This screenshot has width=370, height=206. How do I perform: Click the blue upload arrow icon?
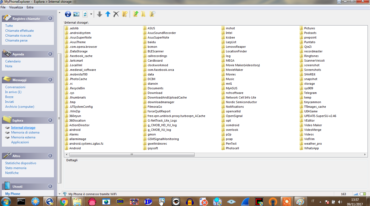108,14
